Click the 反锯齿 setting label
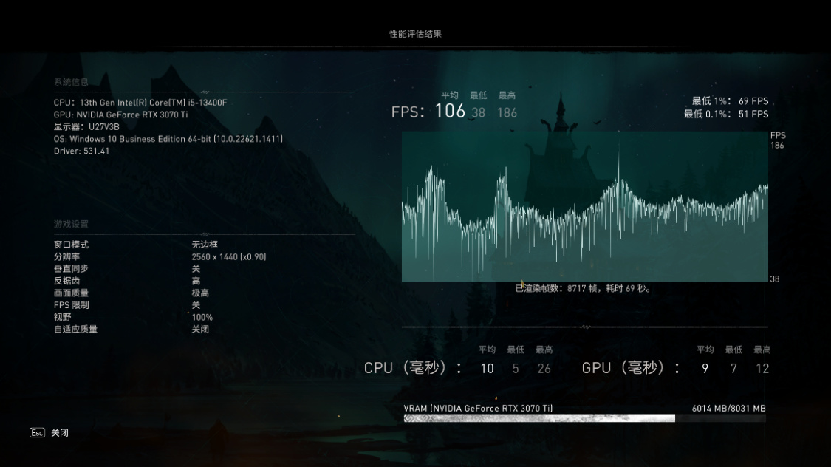 (66, 281)
